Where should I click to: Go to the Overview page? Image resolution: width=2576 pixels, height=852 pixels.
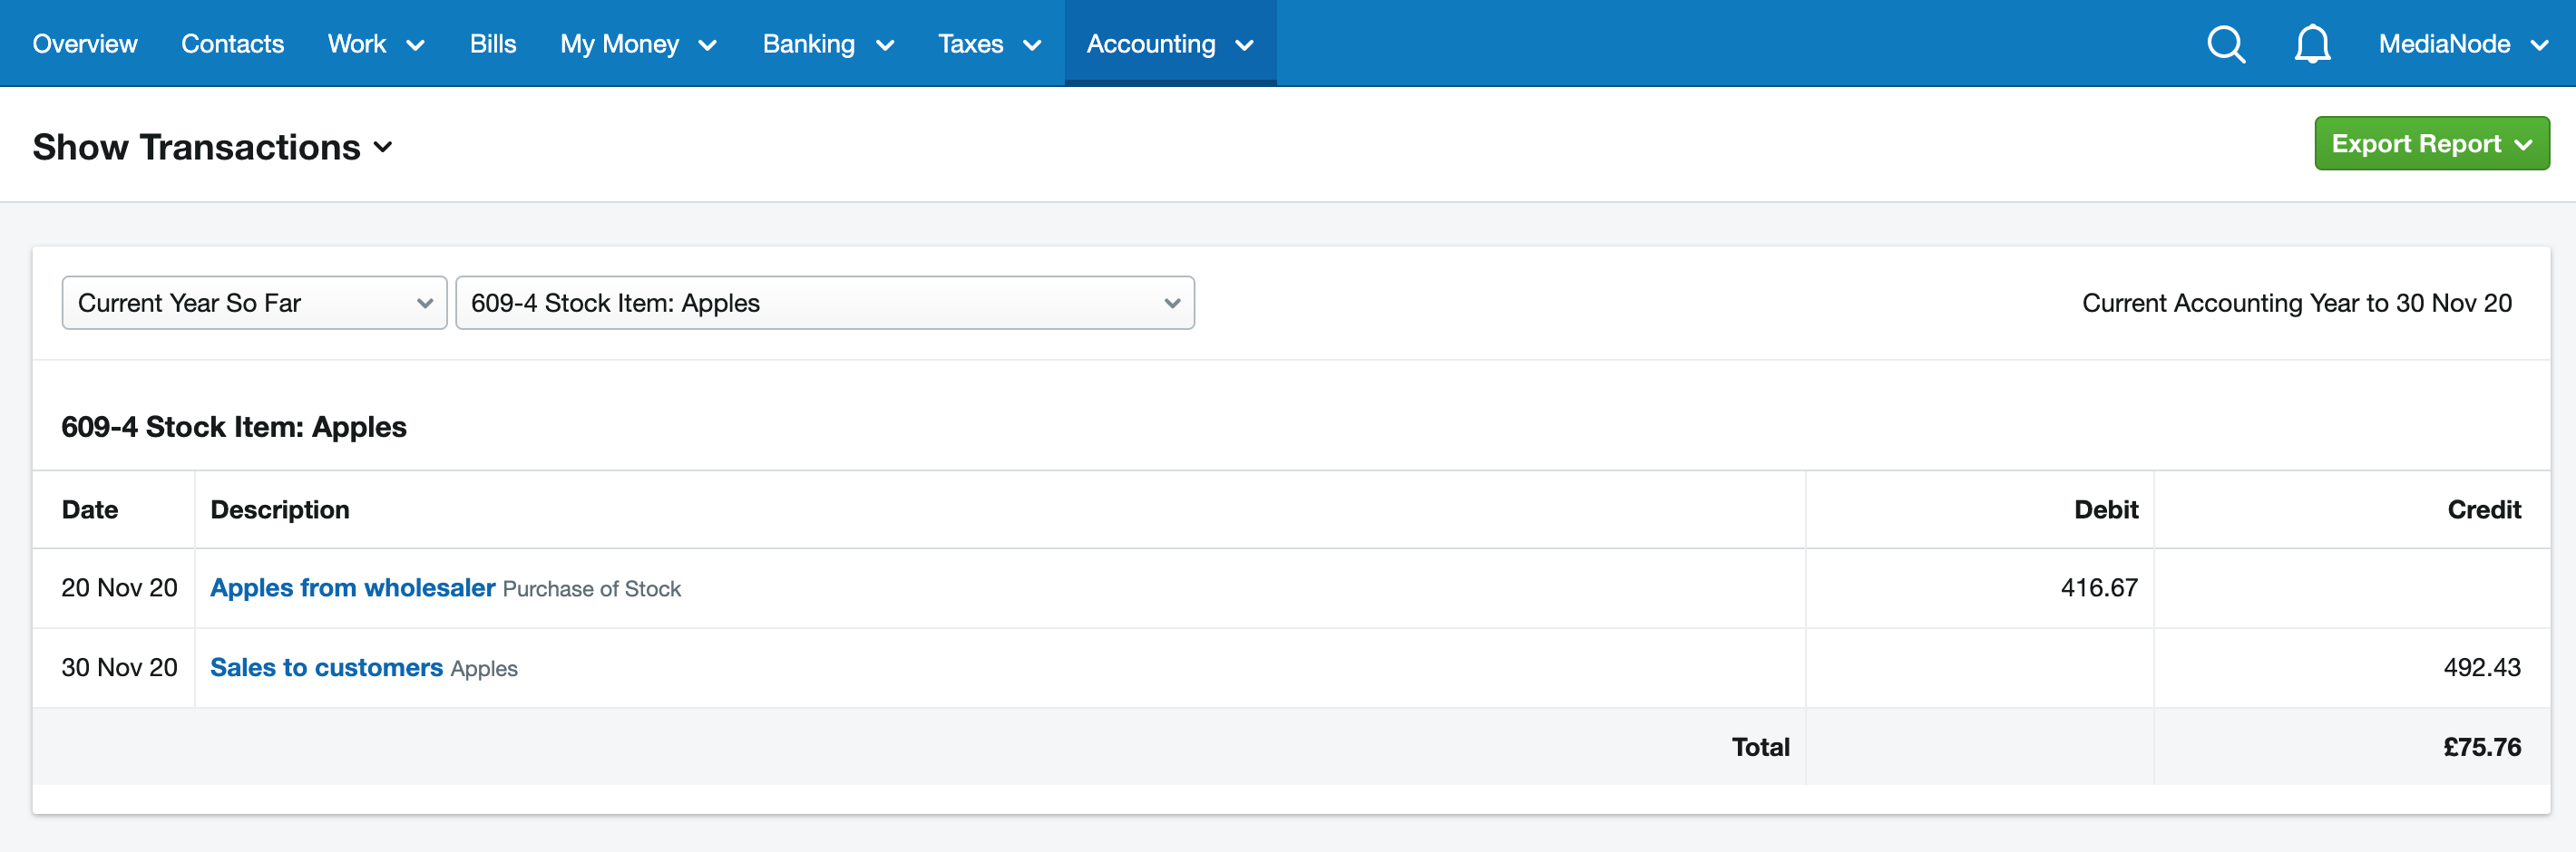(x=85, y=44)
